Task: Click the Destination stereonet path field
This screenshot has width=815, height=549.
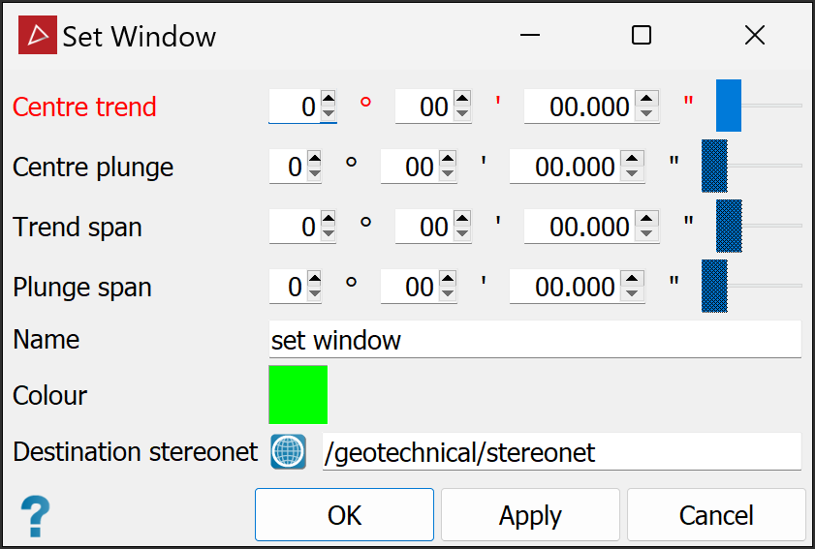Action: 561,452
